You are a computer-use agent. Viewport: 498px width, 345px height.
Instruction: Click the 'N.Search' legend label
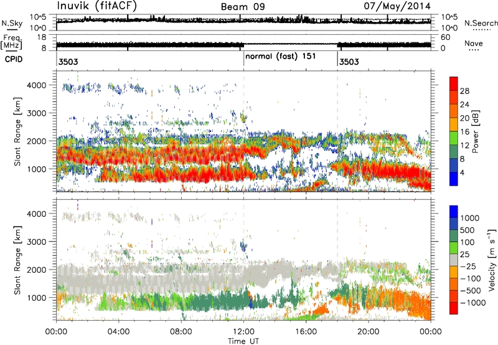point(481,23)
